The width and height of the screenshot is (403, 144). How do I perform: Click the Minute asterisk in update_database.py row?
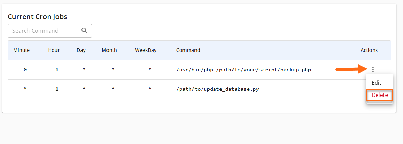[25, 89]
